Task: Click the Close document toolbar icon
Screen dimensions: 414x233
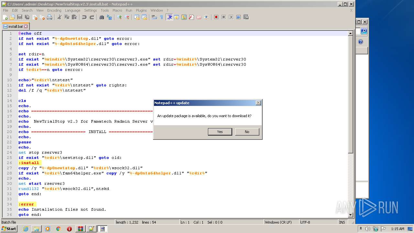Action: coord(35,17)
